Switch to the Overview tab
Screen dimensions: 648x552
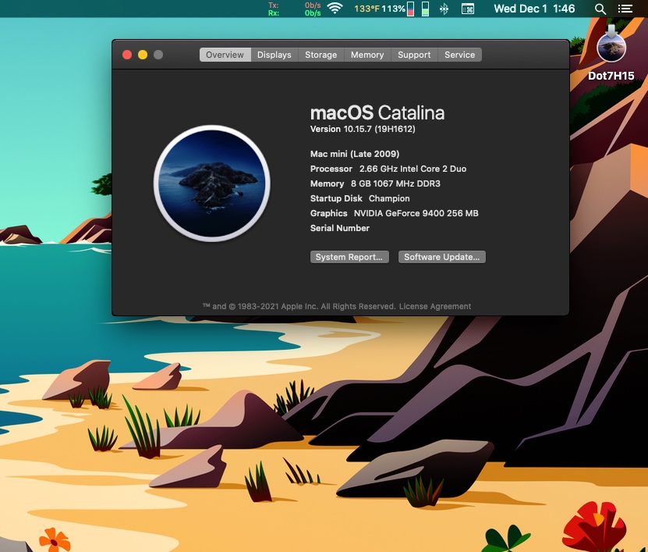(225, 55)
